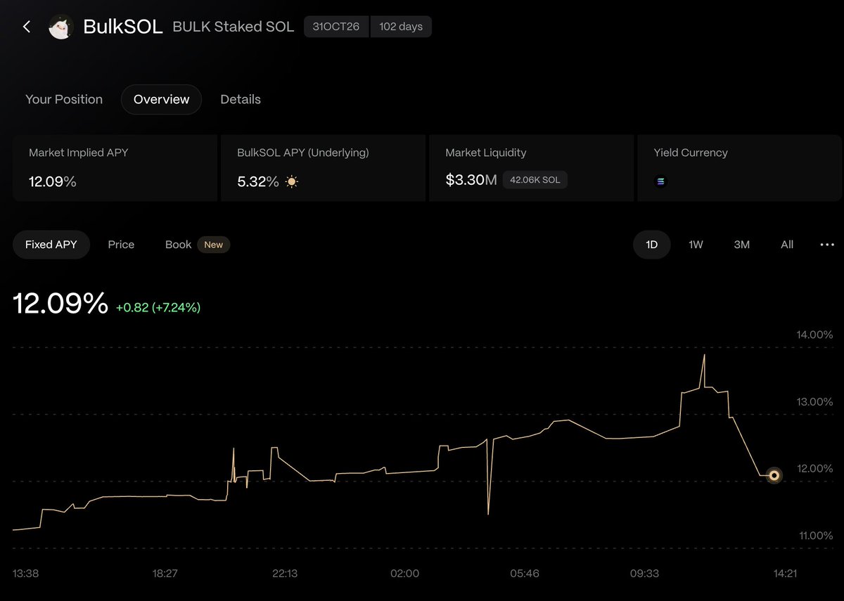Switch to the Your Position tab
This screenshot has height=601, width=844.
click(x=64, y=100)
